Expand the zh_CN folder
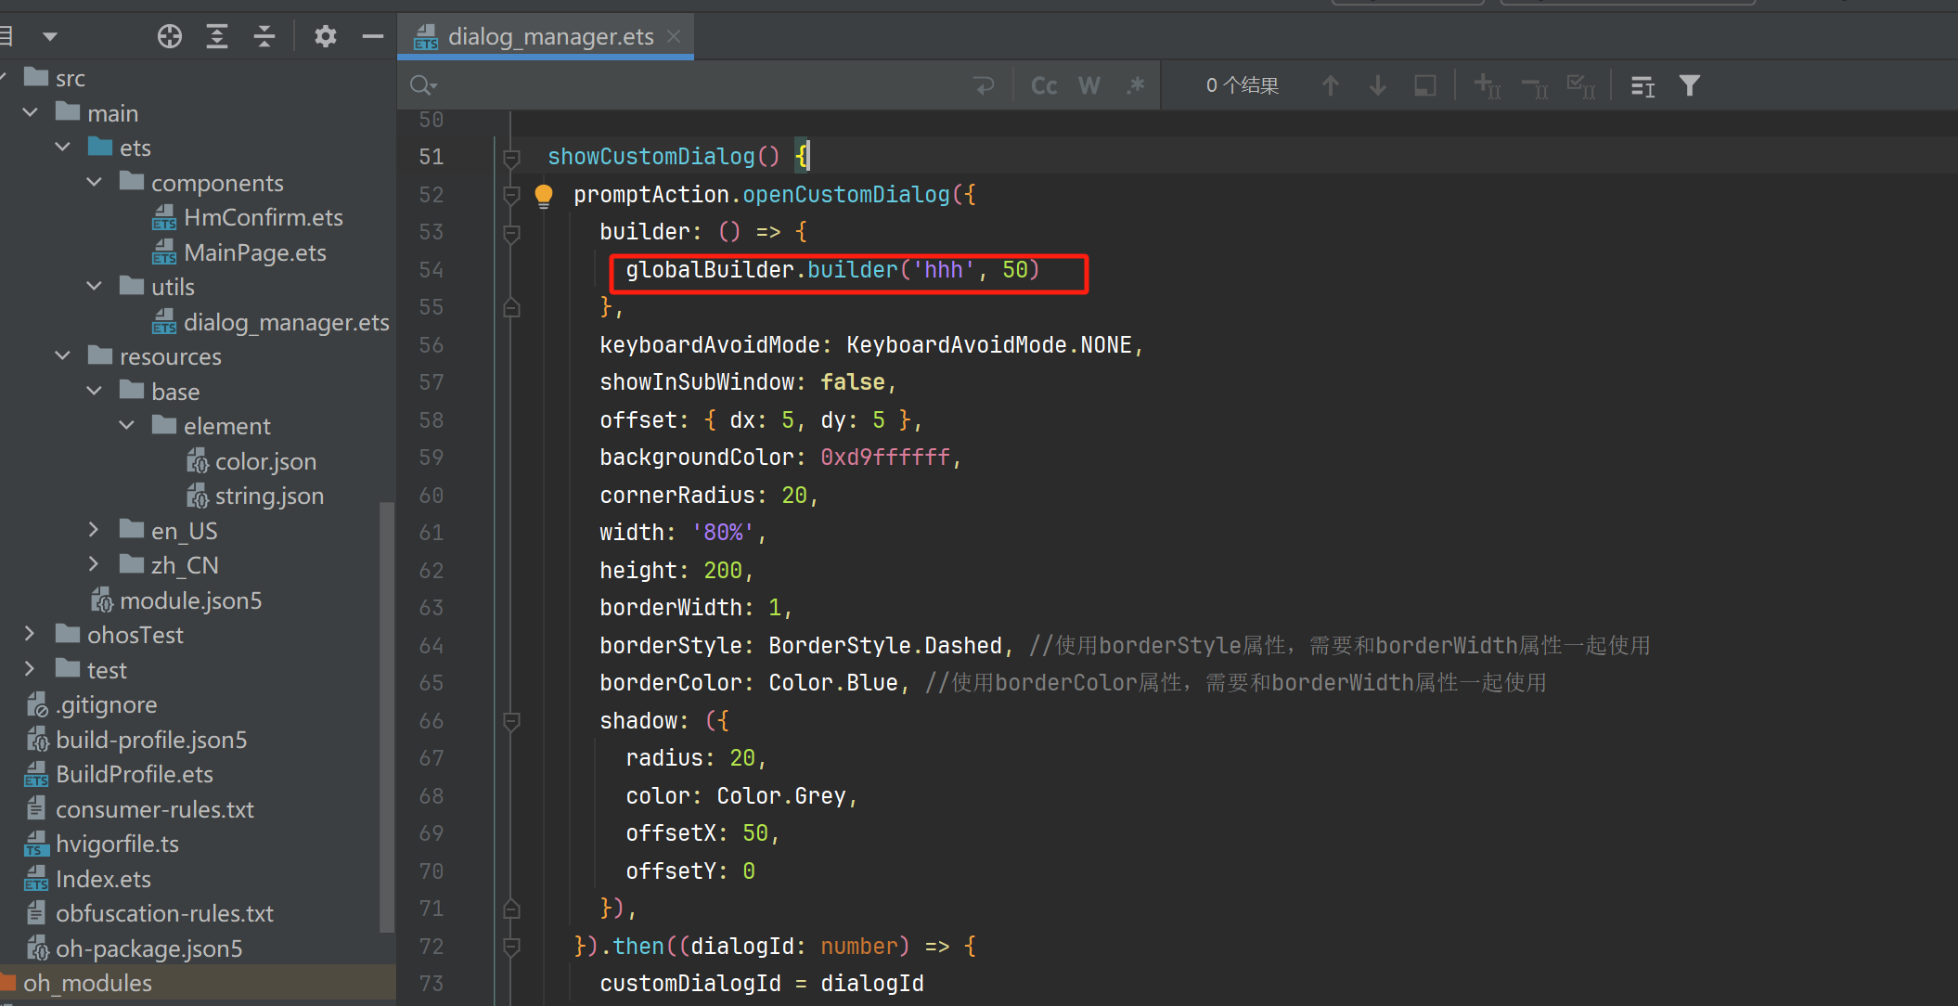The image size is (1958, 1006). click(x=93, y=564)
